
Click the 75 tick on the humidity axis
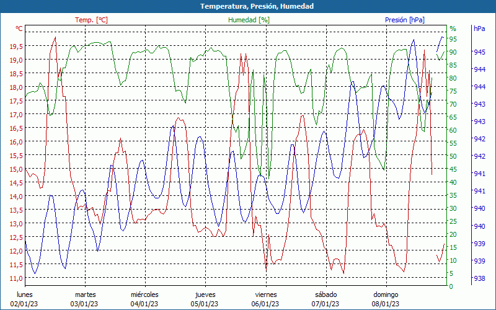(x=453, y=91)
